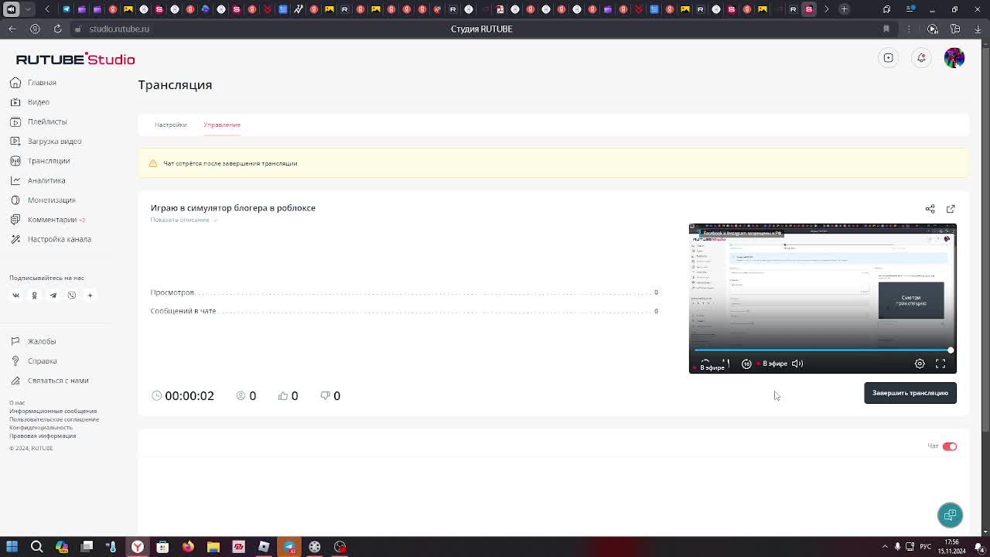This screenshot has height=557, width=990.
Task: Reload the page in the browser
Action: (x=57, y=29)
